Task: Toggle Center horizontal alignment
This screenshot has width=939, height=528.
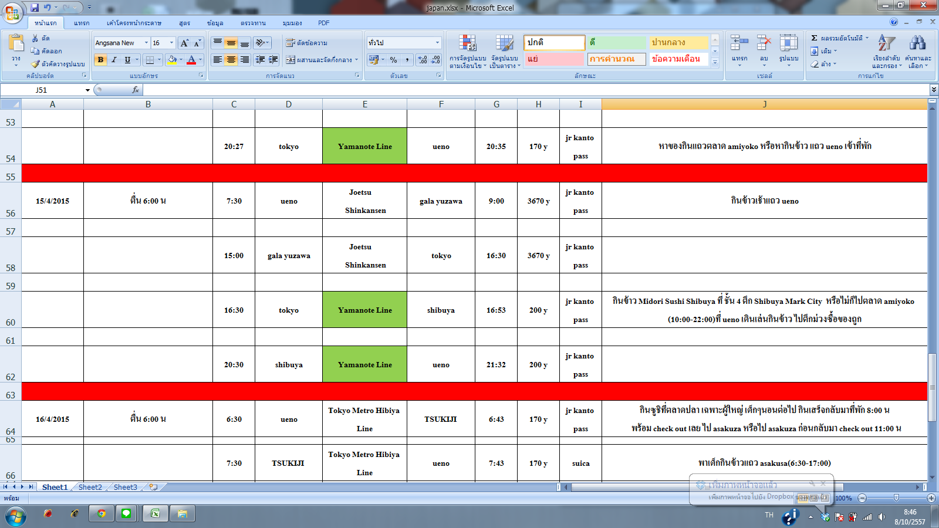Action: (231, 60)
